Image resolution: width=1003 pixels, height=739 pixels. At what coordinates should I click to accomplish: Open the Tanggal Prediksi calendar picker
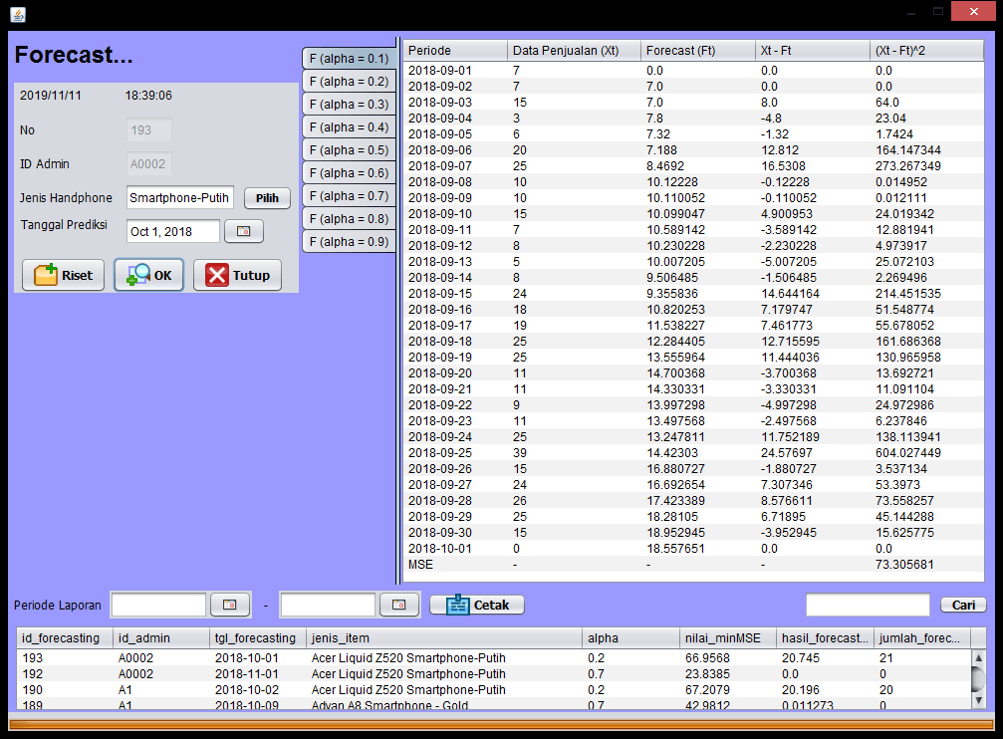tap(243, 231)
